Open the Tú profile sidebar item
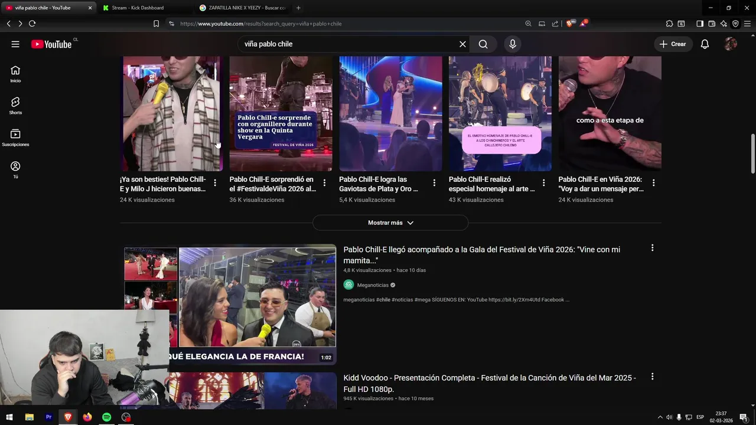The image size is (756, 425). [x=15, y=170]
